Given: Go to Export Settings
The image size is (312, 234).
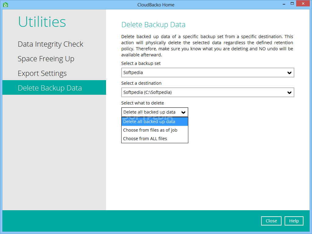Looking at the screenshot, I should tap(42, 73).
